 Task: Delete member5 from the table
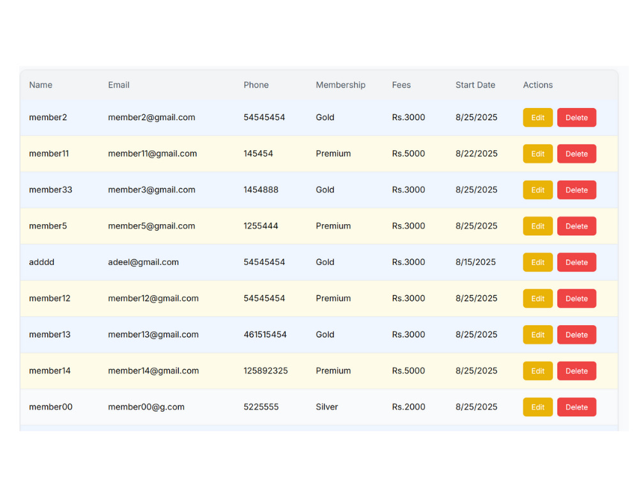pyautogui.click(x=576, y=226)
